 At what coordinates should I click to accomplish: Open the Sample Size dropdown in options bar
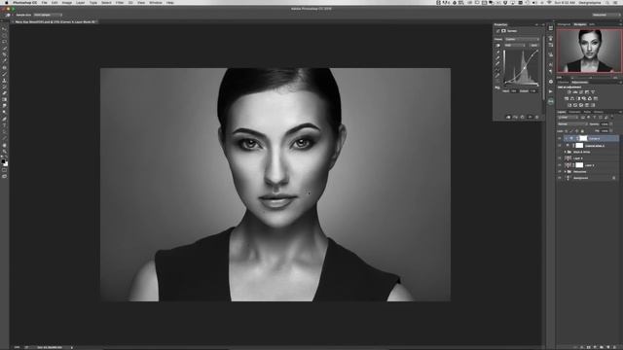(48, 15)
